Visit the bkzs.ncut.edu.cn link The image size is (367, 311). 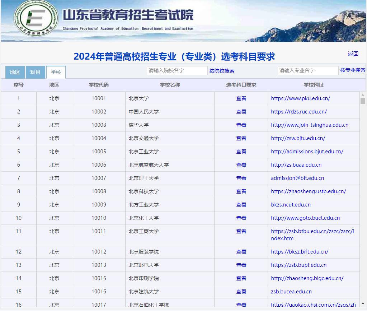pyautogui.click(x=291, y=205)
